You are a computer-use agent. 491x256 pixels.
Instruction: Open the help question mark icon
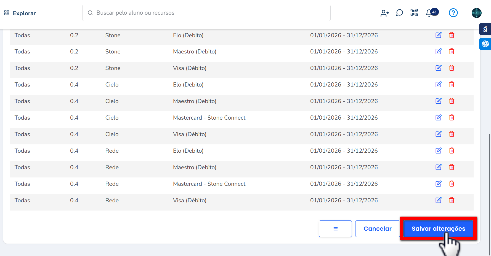453,13
